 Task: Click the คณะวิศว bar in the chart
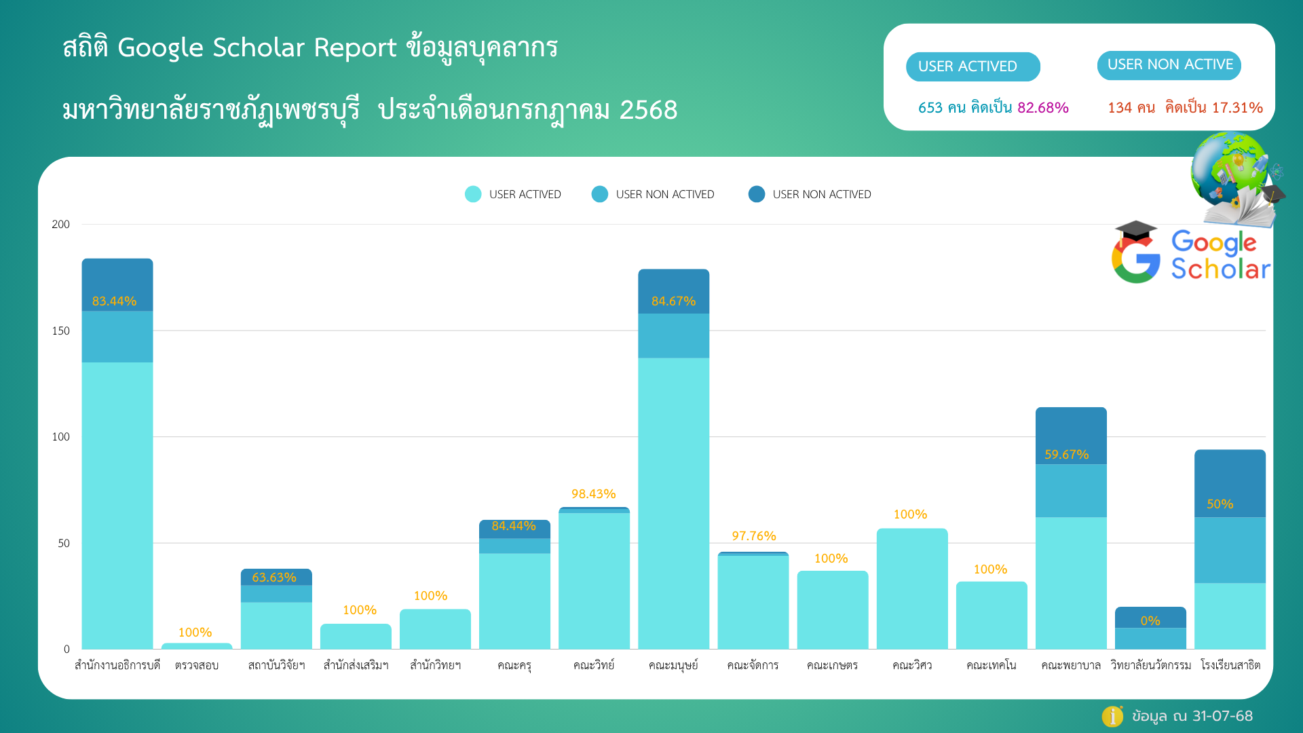(912, 589)
